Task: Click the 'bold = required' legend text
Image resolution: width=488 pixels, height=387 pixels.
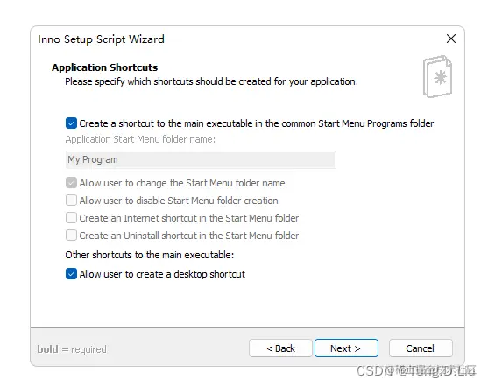Action: tap(72, 349)
